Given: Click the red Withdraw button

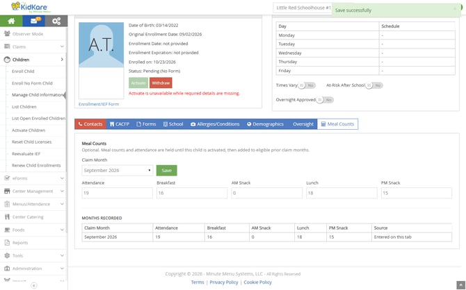Looking at the screenshot, I should click(161, 83).
